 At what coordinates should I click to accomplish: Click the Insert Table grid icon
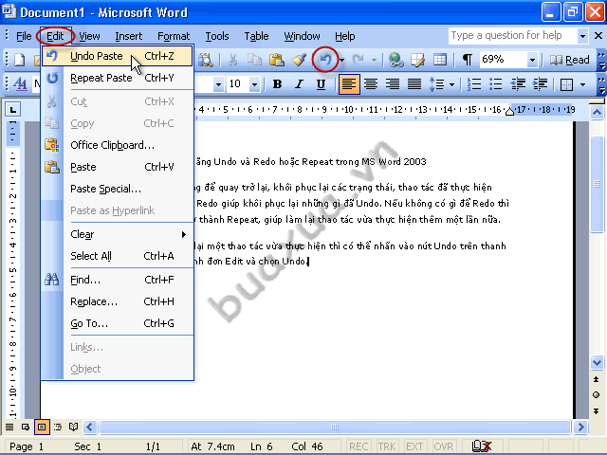tap(440, 60)
